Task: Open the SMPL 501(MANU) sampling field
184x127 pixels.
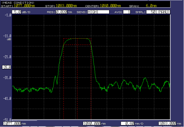Action: [158, 12]
